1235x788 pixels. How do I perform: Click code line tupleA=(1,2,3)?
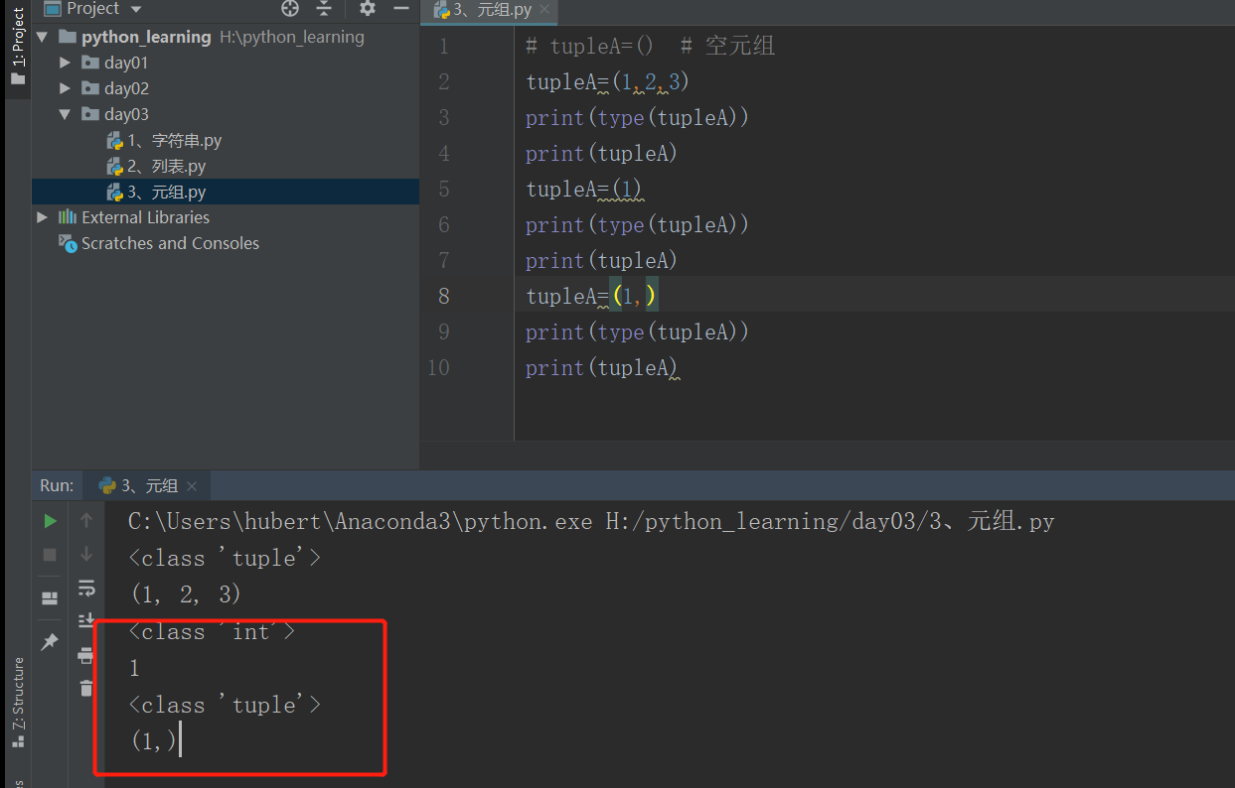coord(608,81)
